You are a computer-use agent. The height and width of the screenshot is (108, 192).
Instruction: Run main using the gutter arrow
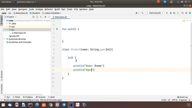pyautogui.click(x=57, y=29)
